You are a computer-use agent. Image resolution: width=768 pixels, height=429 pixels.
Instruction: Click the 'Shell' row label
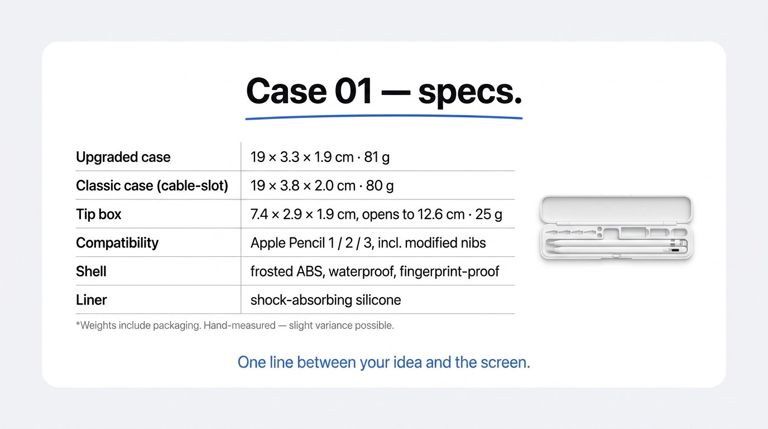pyautogui.click(x=91, y=271)
